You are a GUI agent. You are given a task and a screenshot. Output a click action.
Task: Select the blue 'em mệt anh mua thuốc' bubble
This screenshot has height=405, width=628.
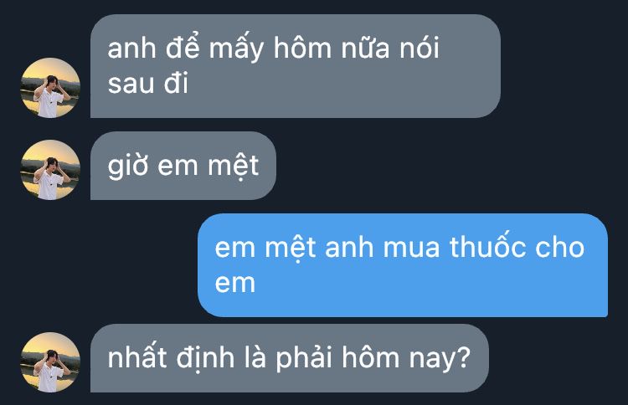403,265
